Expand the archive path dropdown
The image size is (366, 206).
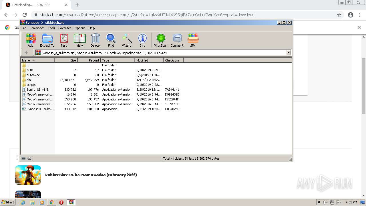pyautogui.click(x=289, y=53)
